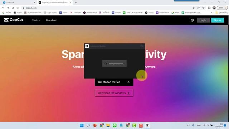Reload the page

pos(13,8)
